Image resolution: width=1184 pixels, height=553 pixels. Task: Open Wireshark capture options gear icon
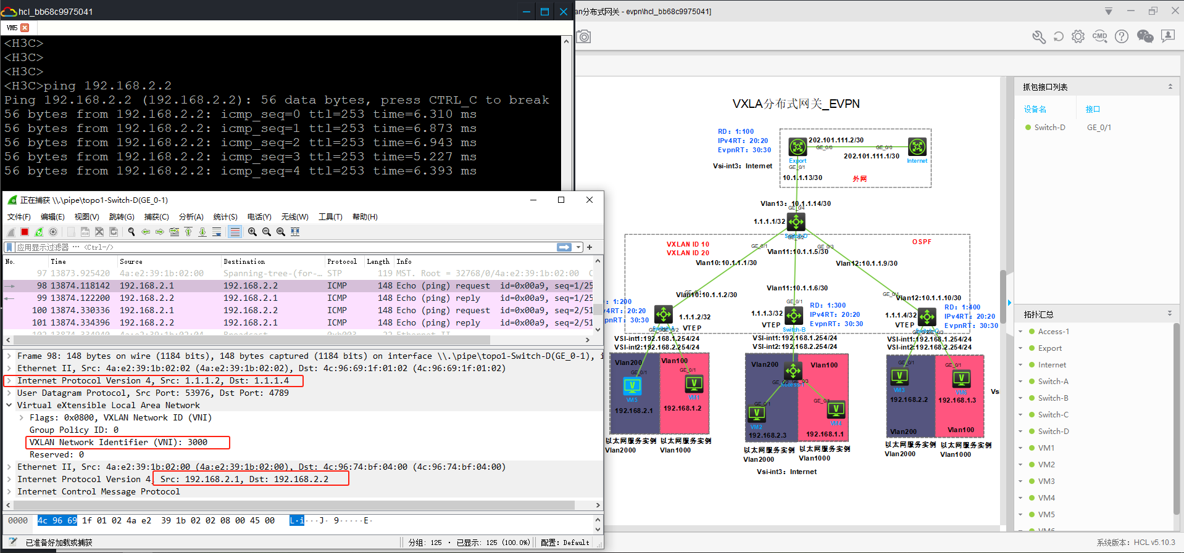point(53,232)
